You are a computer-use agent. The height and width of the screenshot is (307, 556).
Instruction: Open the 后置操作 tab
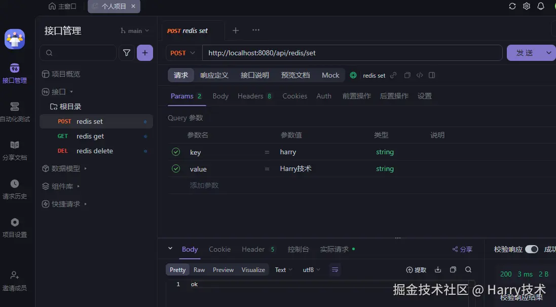click(x=394, y=96)
